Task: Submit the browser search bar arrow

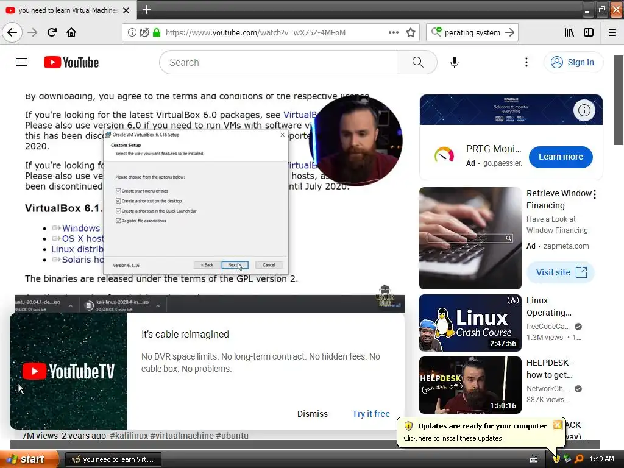Action: (509, 33)
